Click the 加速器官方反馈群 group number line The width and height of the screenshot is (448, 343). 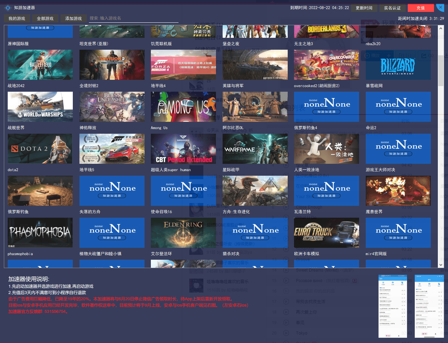38,311
